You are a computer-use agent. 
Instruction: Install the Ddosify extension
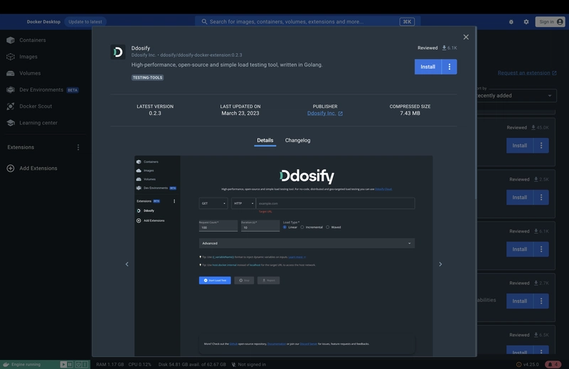click(428, 67)
